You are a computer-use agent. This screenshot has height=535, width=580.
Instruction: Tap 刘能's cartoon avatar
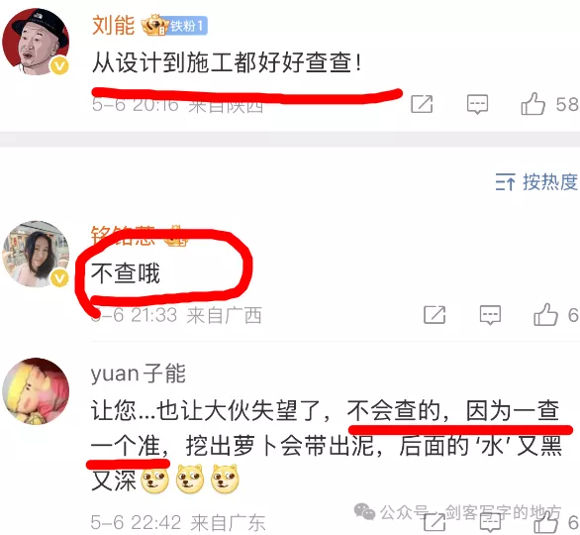pos(36,42)
